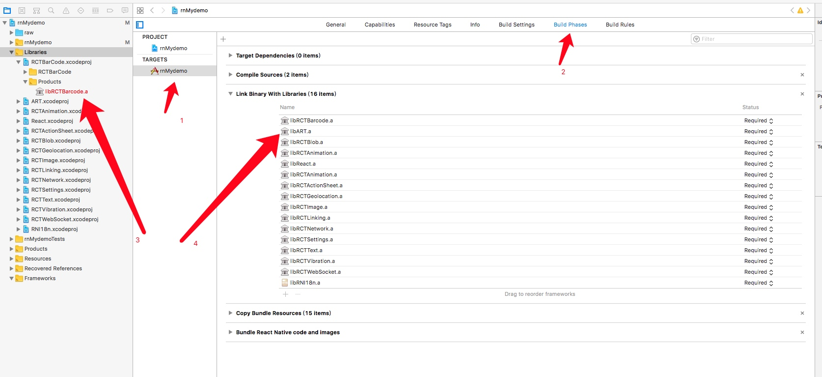Change Required status for libRCTText.a
The image size is (822, 377).
click(x=759, y=250)
